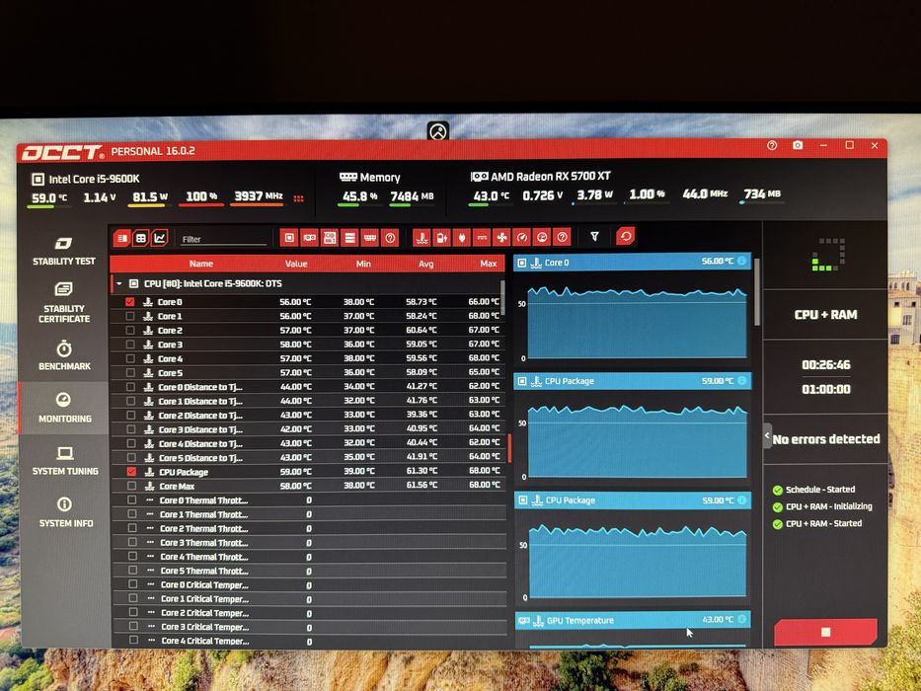Select the Core 0 Distance to TjMax row
The image size is (921, 691).
tap(307, 387)
